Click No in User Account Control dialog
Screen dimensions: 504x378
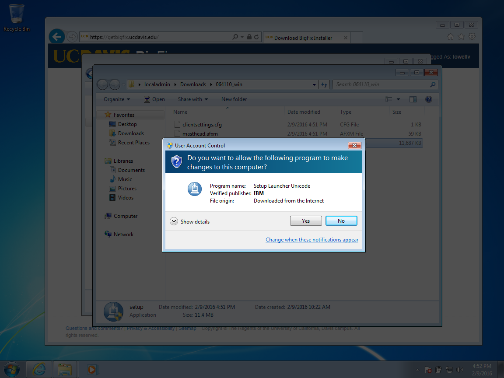point(341,221)
